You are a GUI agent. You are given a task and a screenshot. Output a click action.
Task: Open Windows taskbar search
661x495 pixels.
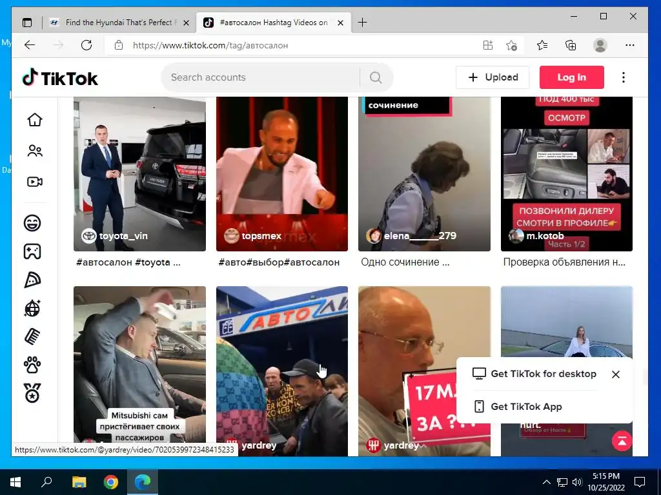tap(46, 482)
